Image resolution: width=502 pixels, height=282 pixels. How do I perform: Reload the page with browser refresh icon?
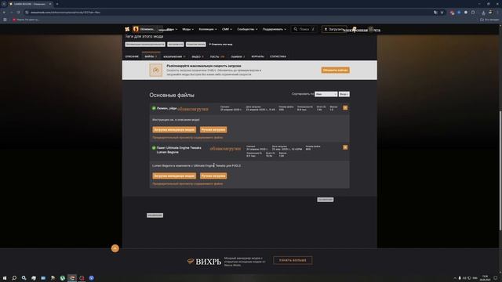point(19,13)
